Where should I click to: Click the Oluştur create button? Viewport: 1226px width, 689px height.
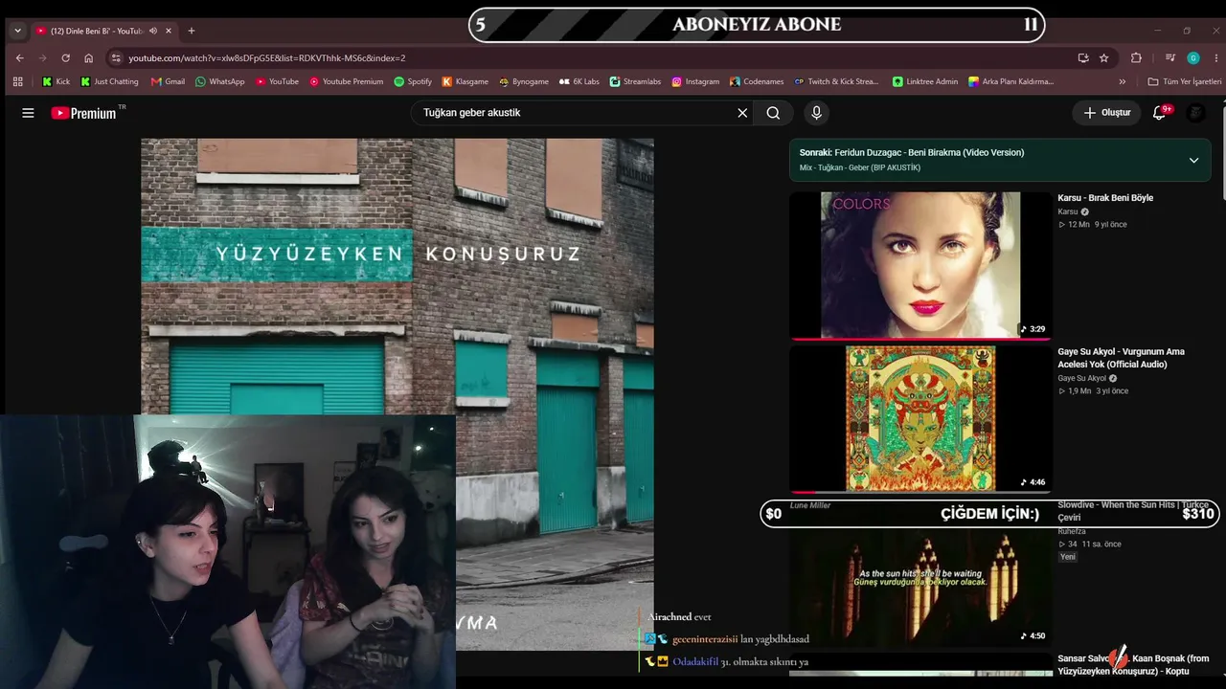[1106, 113]
